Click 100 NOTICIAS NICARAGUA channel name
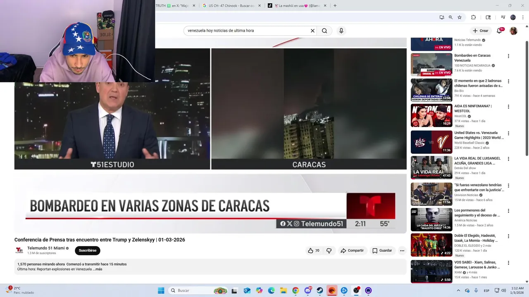Screen dimensions: 529x297 click(x=472, y=66)
